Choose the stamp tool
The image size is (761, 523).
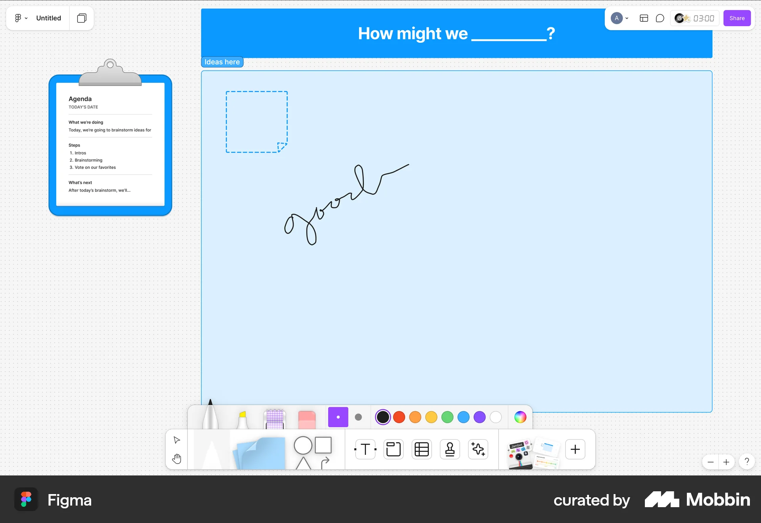[x=450, y=449]
